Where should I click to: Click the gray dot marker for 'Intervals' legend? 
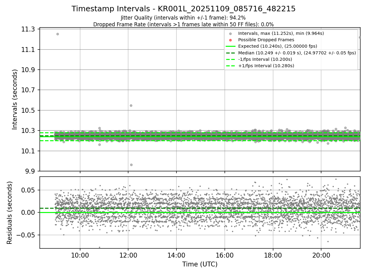point(231,34)
